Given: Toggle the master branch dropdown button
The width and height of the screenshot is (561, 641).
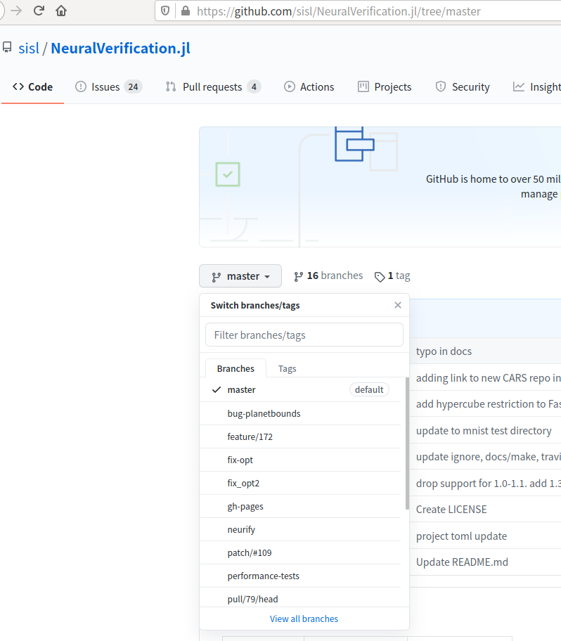Looking at the screenshot, I should point(240,276).
